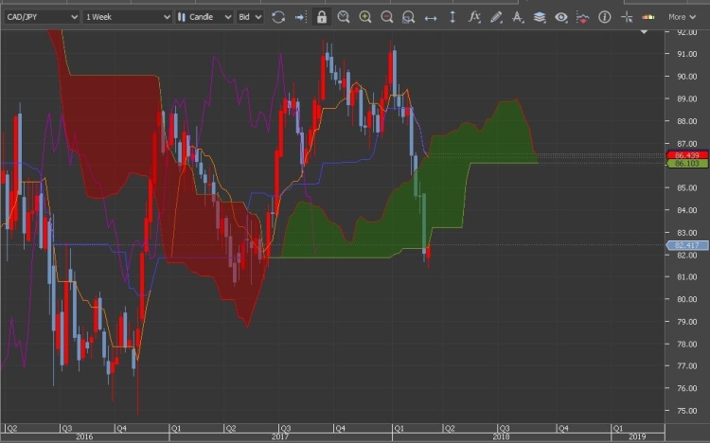Select the text annotation tool

518,17
